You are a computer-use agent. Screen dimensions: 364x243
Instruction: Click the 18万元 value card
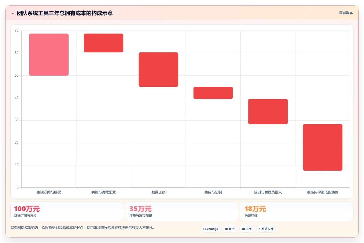(x=297, y=211)
